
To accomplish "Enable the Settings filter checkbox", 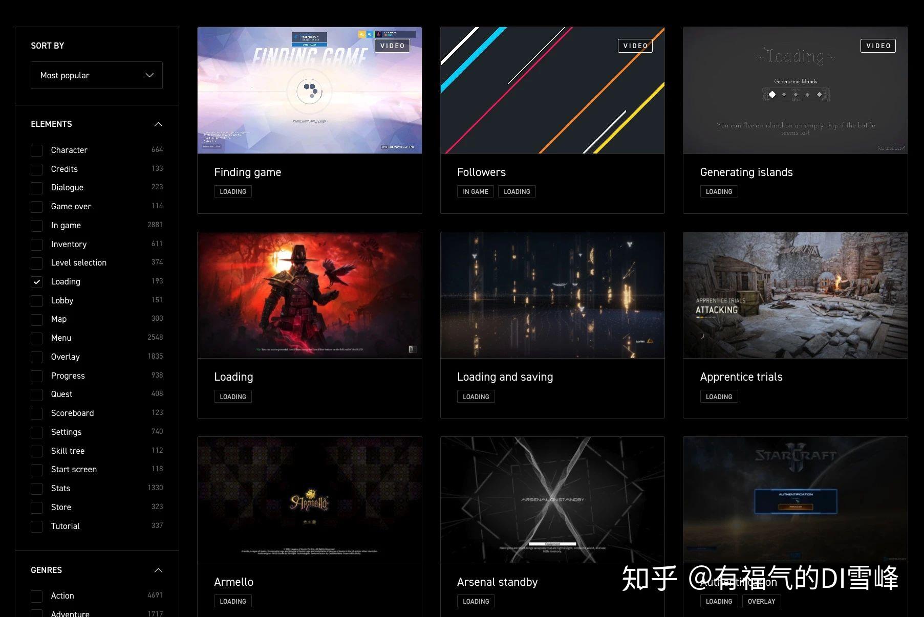I will tap(36, 432).
